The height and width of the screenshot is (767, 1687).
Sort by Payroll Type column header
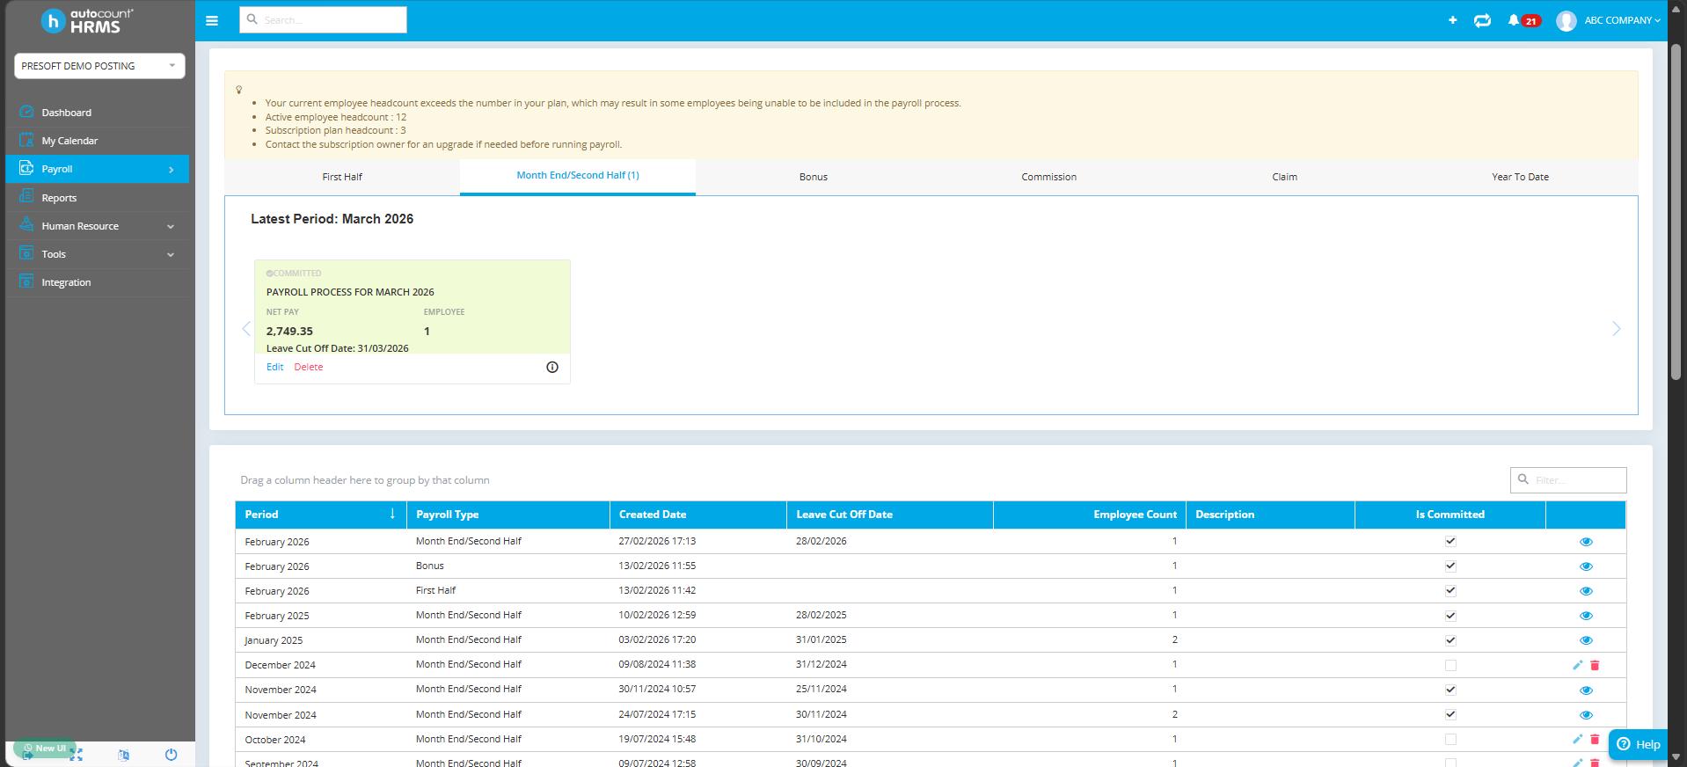[x=508, y=515]
